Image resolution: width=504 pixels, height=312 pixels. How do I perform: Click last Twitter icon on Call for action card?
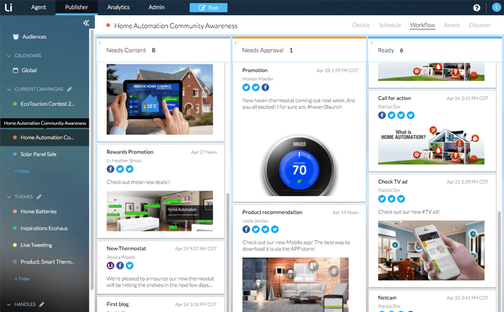pyautogui.click(x=410, y=115)
